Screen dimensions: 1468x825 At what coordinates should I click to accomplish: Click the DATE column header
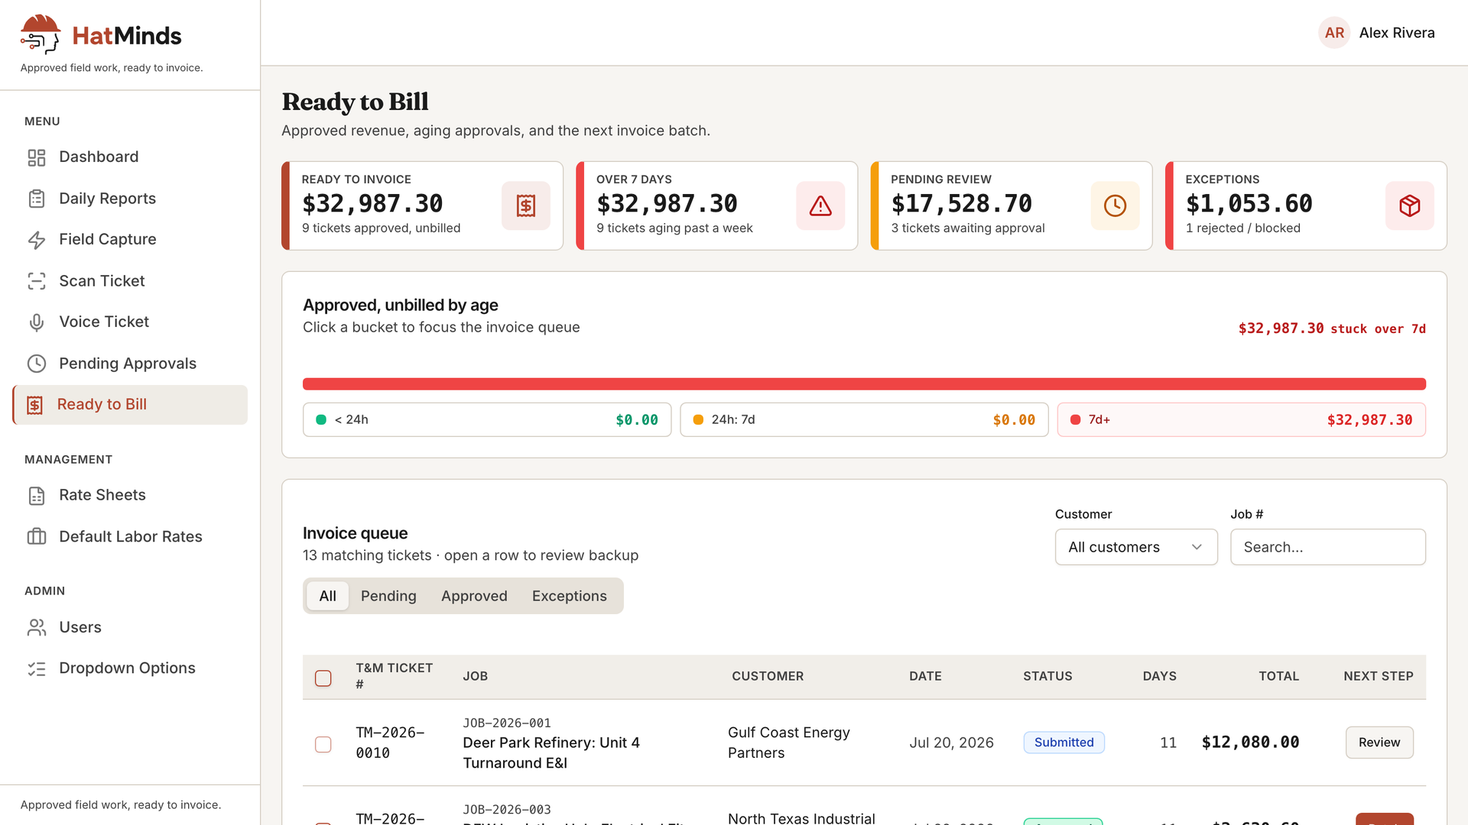925,676
